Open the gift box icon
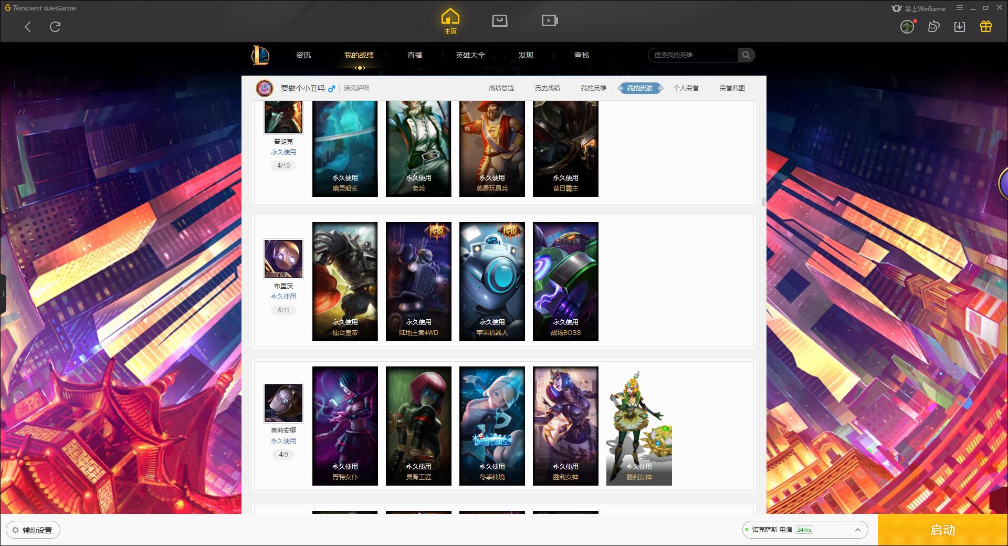 [986, 27]
